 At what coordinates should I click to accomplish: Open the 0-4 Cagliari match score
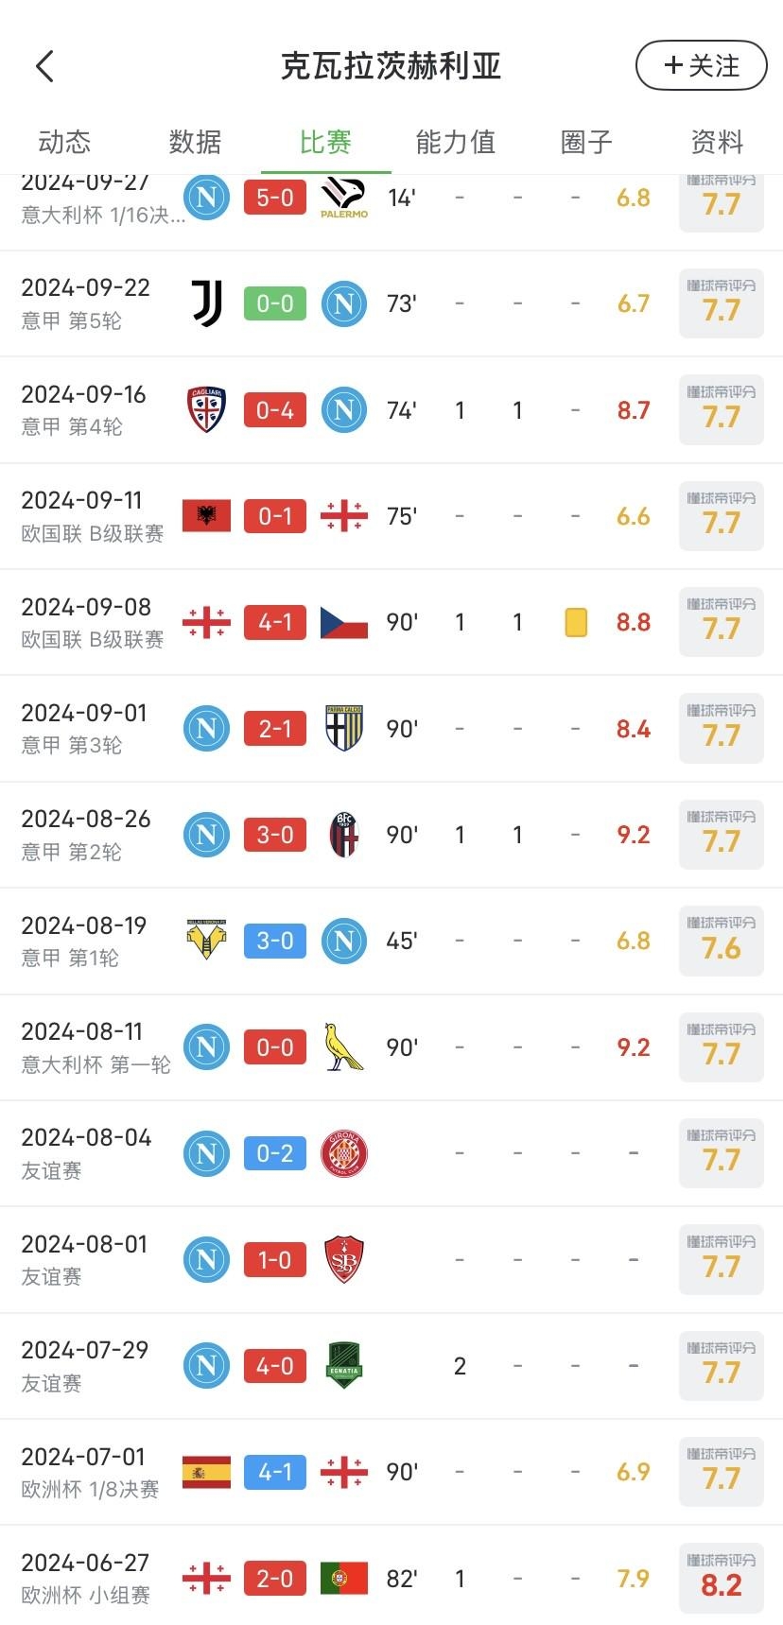tap(275, 410)
